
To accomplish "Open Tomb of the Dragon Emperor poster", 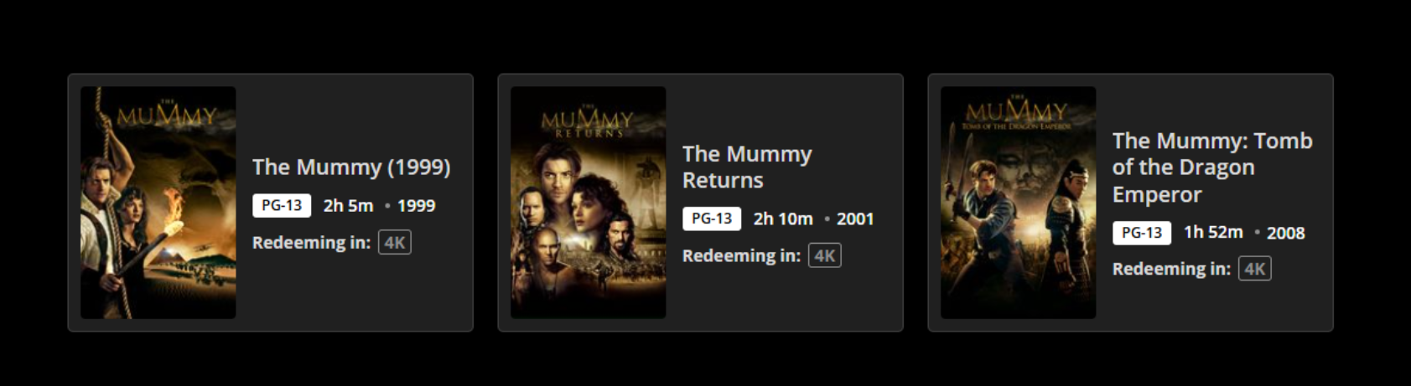I will pyautogui.click(x=1018, y=203).
